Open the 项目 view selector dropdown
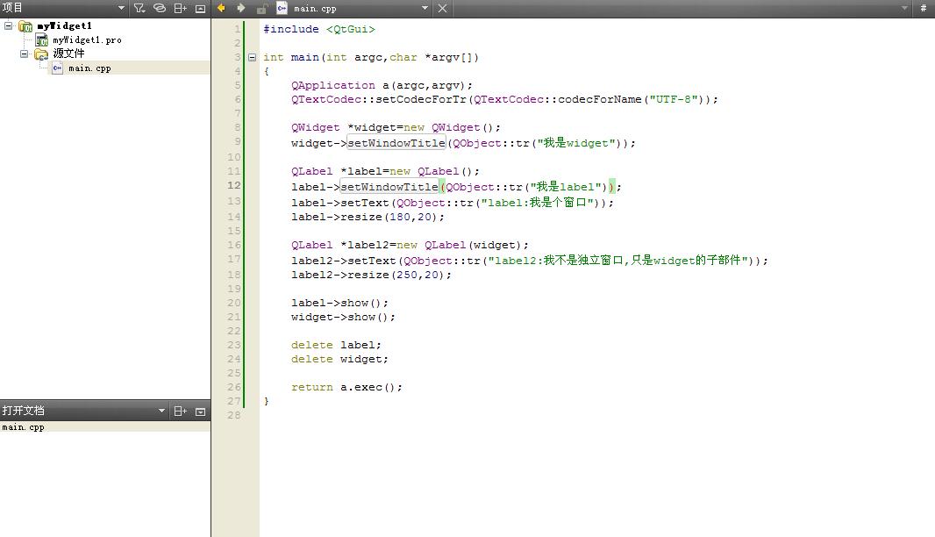935x537 pixels. click(x=121, y=9)
